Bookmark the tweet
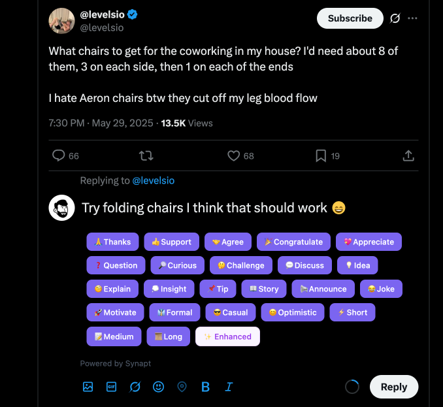The width and height of the screenshot is (443, 407). coord(321,155)
